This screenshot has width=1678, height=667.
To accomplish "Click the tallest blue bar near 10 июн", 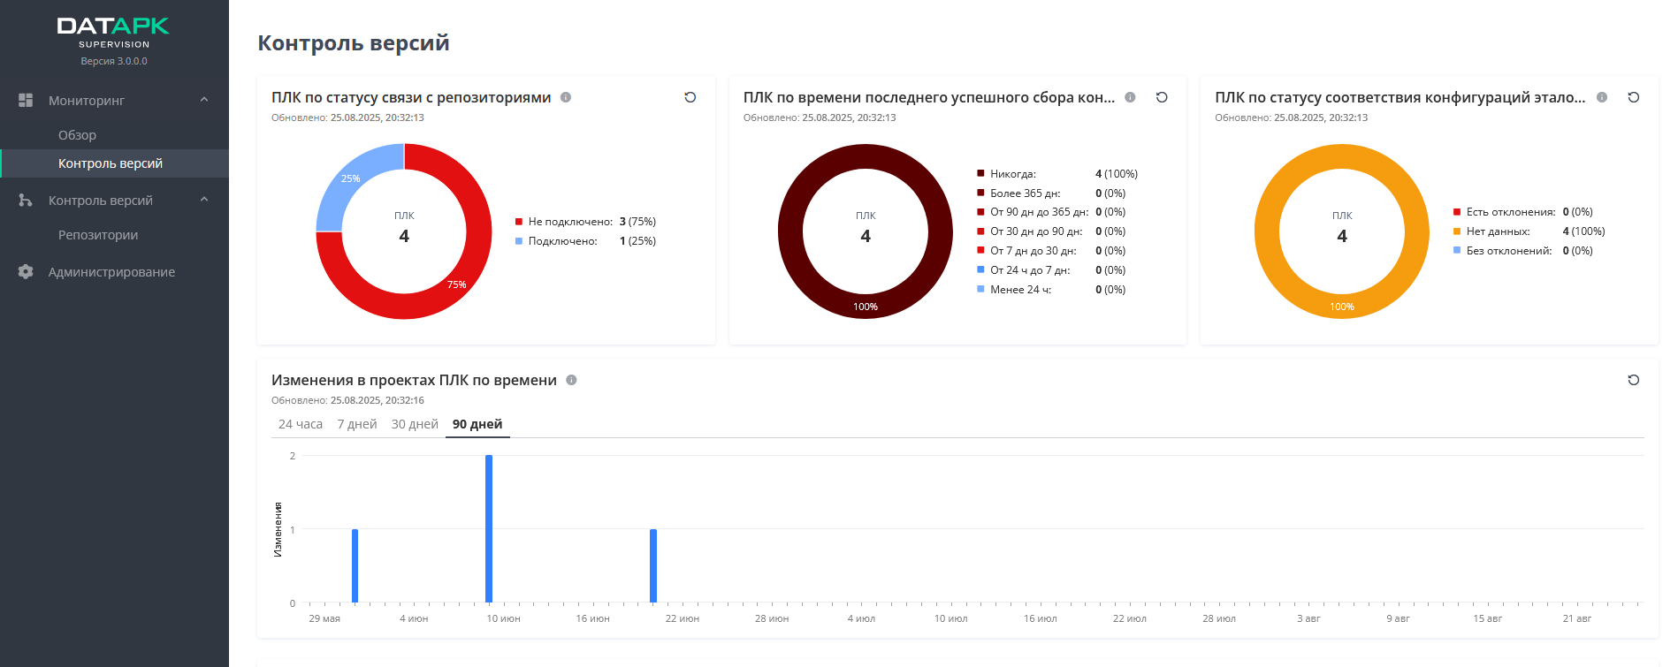I will click(489, 528).
